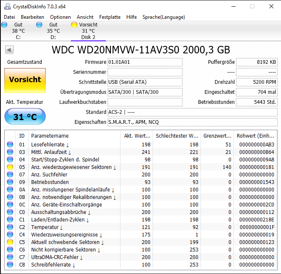Open the Datei menu
This screenshot has height=274, width=281.
[9, 17]
